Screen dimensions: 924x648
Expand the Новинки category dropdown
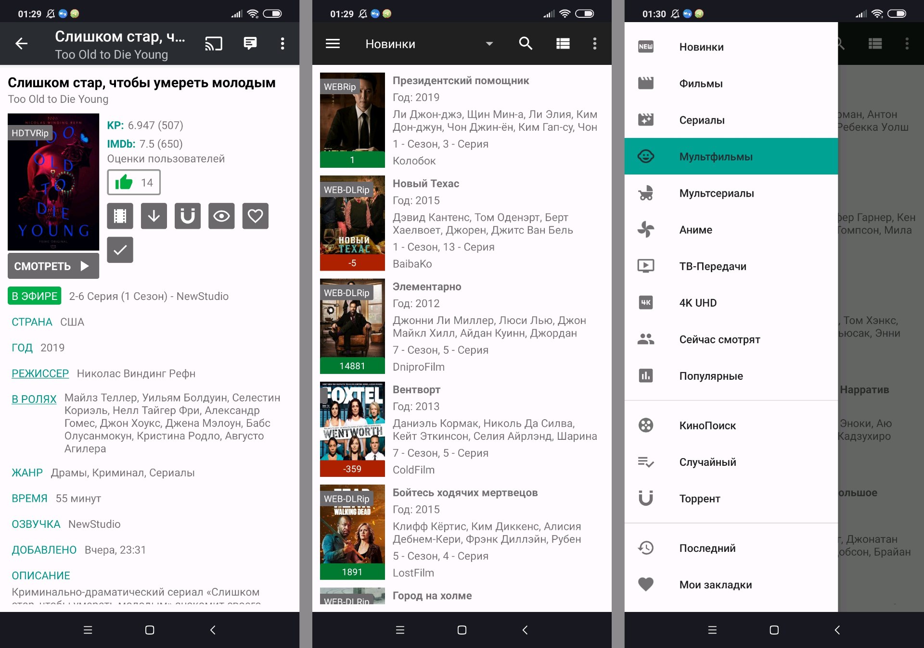[x=489, y=44]
